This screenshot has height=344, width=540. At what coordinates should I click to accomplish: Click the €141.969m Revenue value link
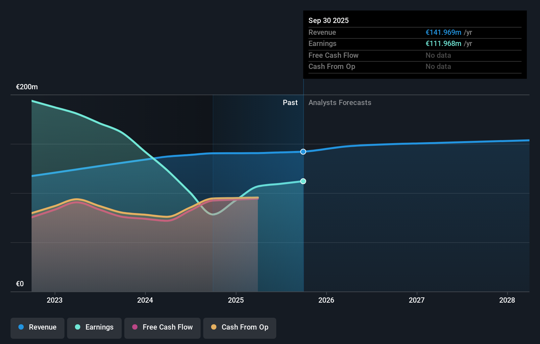point(443,32)
